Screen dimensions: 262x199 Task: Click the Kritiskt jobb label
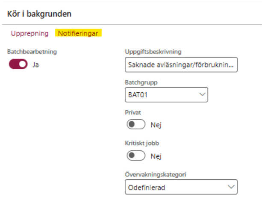point(139,143)
